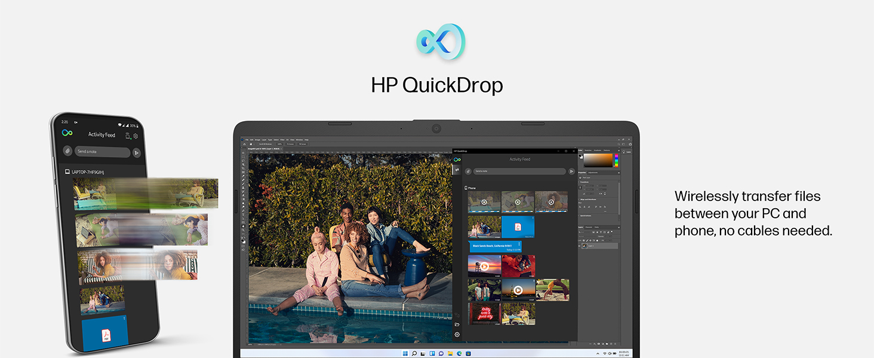Open the Window menu in Photoshop

click(x=300, y=140)
